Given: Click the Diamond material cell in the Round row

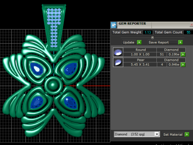Looking at the screenshot, I should [171, 50].
